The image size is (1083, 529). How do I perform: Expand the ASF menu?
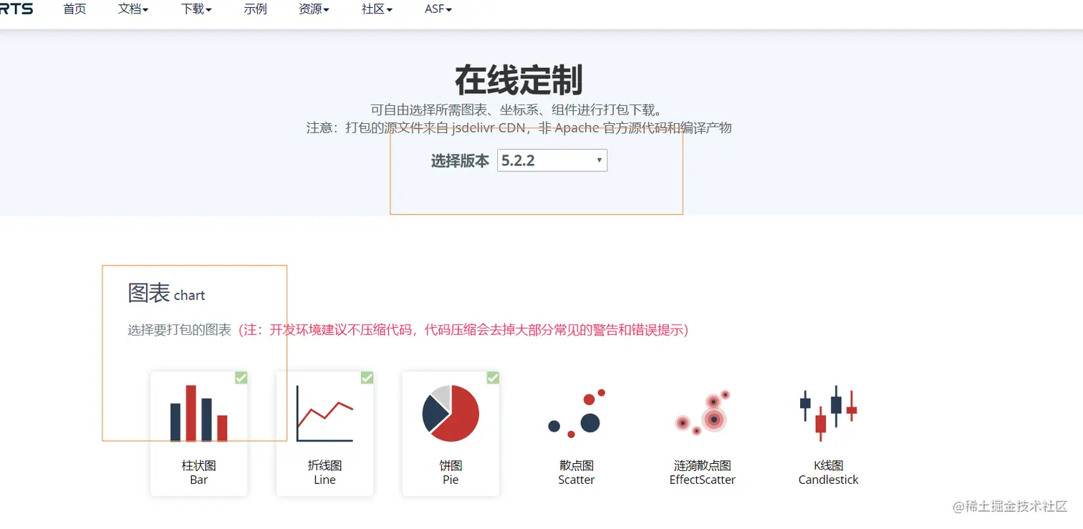438,9
